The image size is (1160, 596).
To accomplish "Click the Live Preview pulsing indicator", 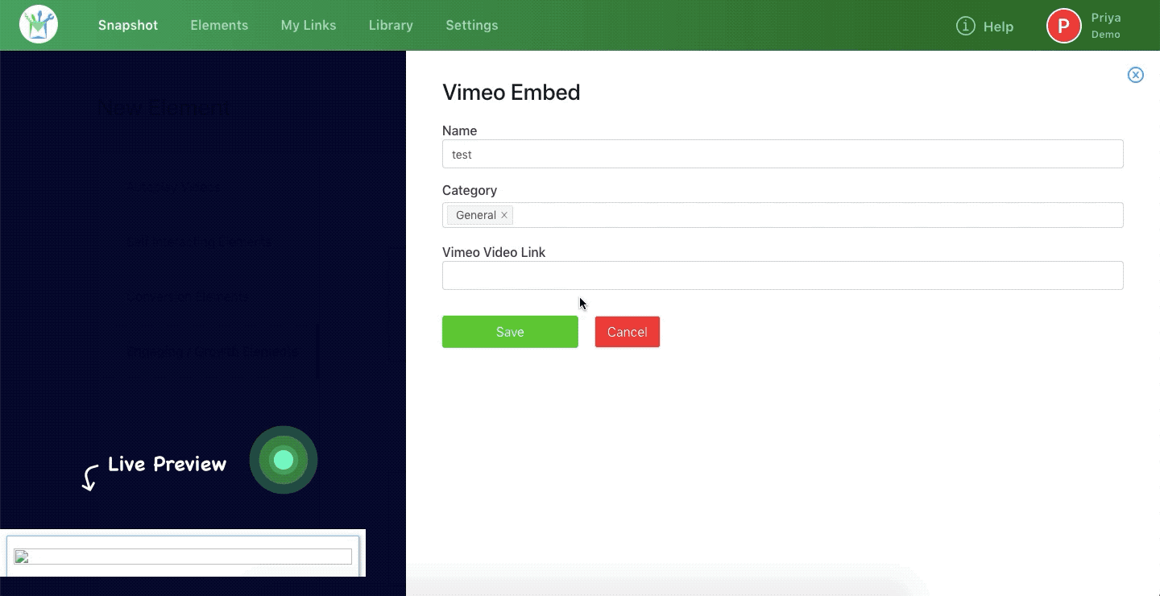I will [x=284, y=460].
